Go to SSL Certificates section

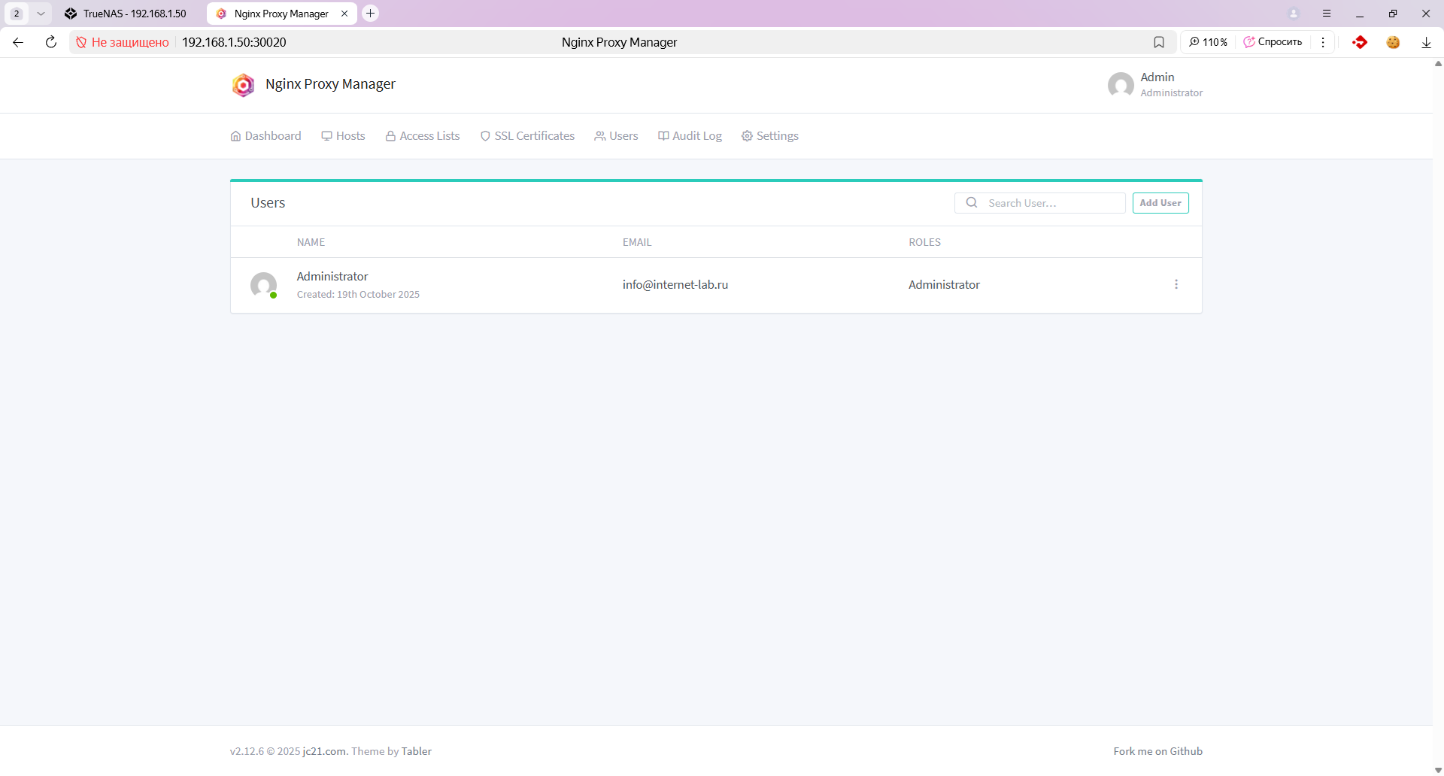tap(527, 136)
